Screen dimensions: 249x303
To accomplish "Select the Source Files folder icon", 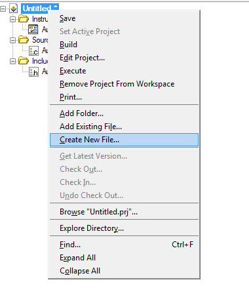I will point(24,40).
